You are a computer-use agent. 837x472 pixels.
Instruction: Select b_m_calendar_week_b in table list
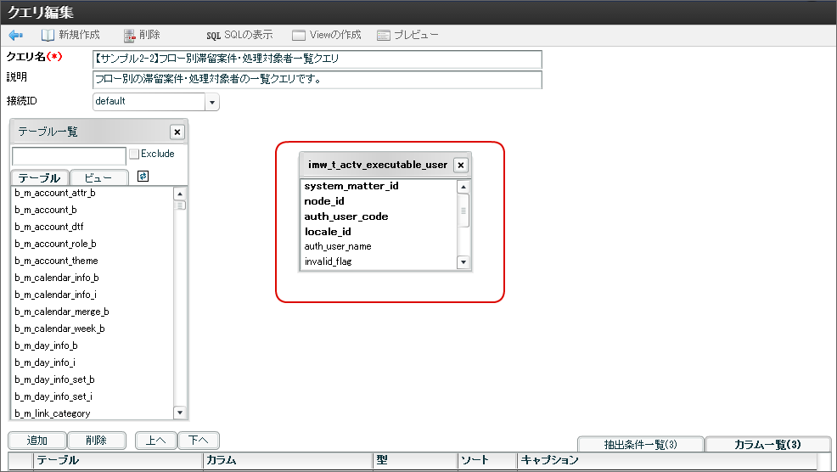[x=59, y=329]
